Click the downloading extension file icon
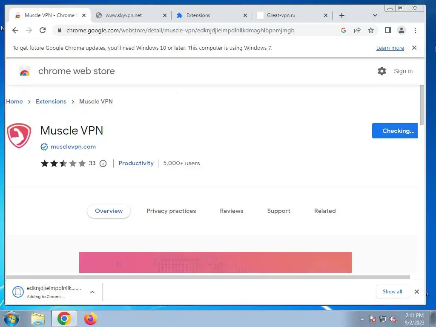Viewport: 436px width, 327px height. [18, 292]
